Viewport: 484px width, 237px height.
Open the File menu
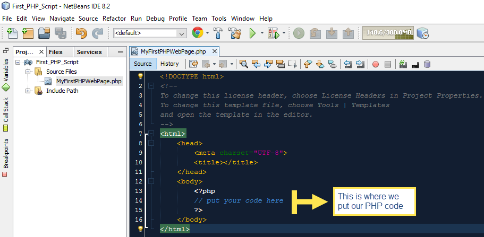click(7, 19)
